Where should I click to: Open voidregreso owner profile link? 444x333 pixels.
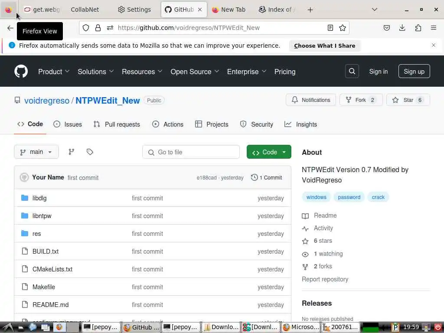[x=47, y=101]
